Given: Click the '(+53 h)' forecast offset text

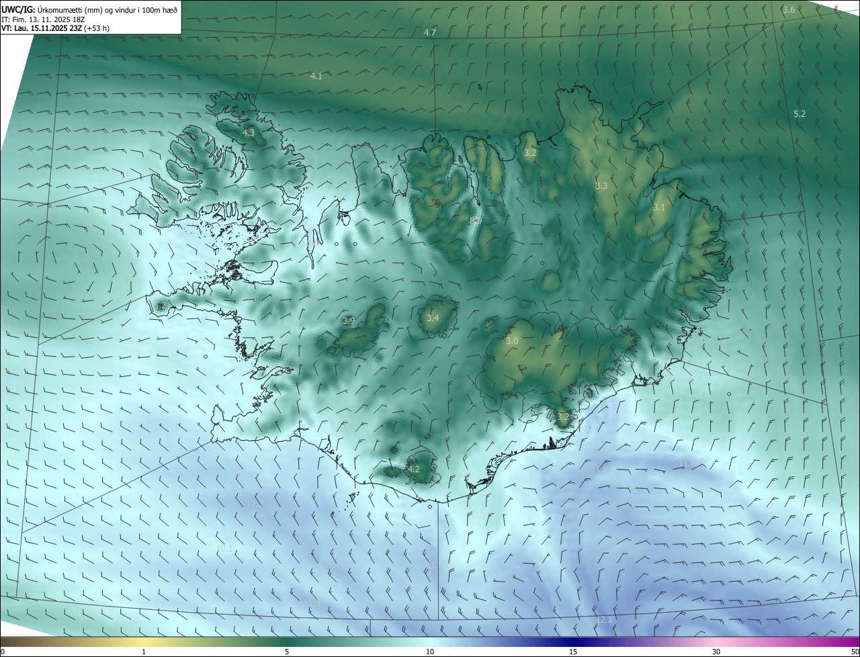Looking at the screenshot, I should (x=97, y=28).
